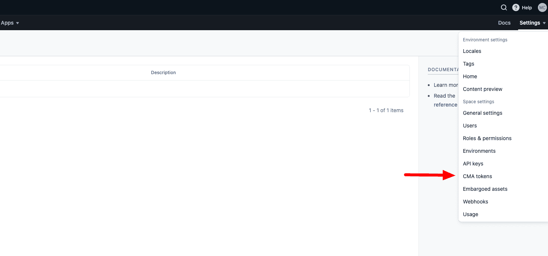This screenshot has width=548, height=256.
Task: Select Embargoed assets from the menu
Action: 485,189
